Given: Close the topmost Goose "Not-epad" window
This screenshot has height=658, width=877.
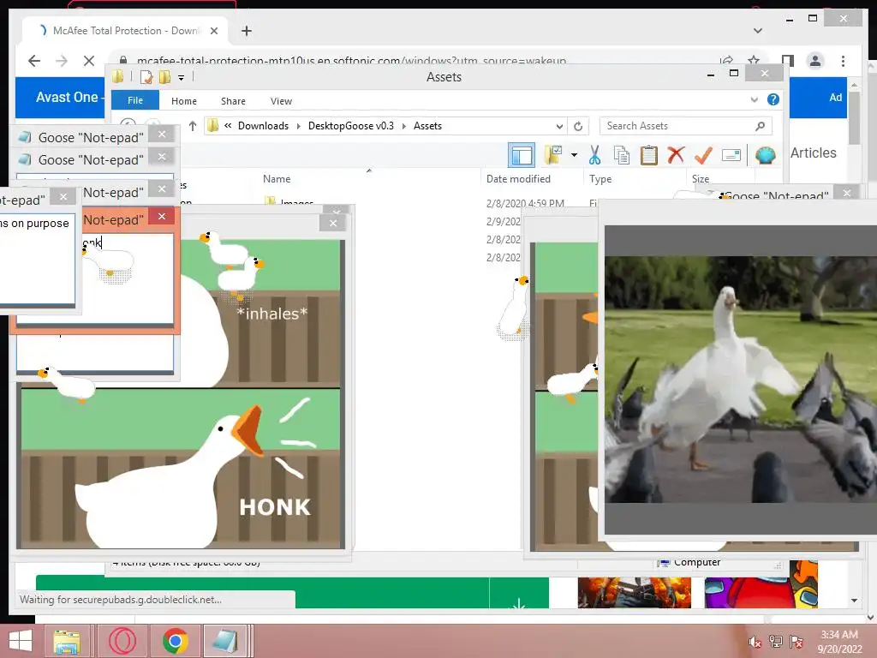Looking at the screenshot, I should click(x=162, y=135).
